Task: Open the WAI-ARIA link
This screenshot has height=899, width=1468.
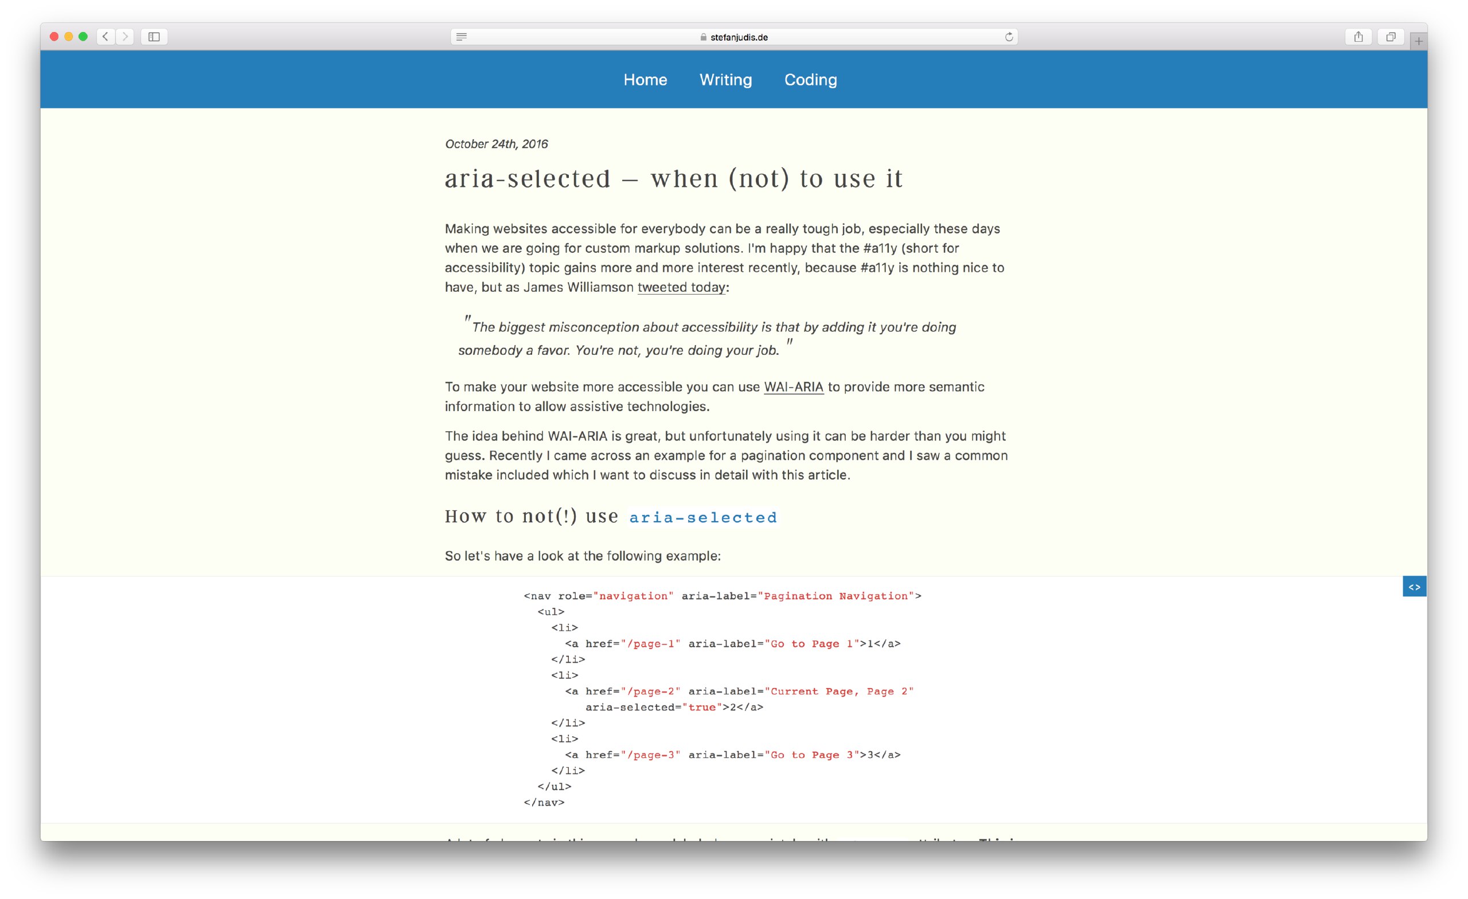Action: [794, 386]
